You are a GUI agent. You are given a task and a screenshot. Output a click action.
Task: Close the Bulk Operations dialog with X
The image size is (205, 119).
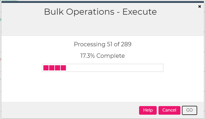pyautogui.click(x=200, y=6)
